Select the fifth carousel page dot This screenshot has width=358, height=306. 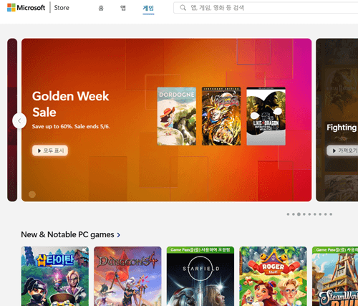[x=309, y=214]
